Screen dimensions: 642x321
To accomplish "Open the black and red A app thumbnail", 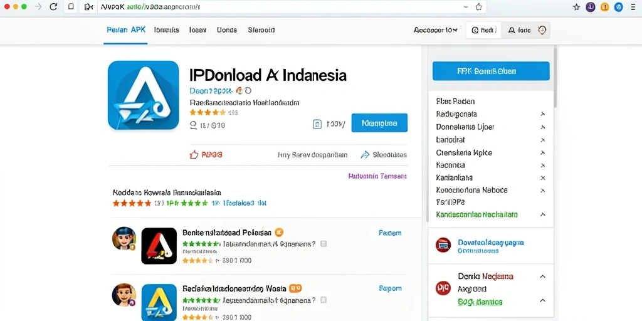I will coord(159,246).
